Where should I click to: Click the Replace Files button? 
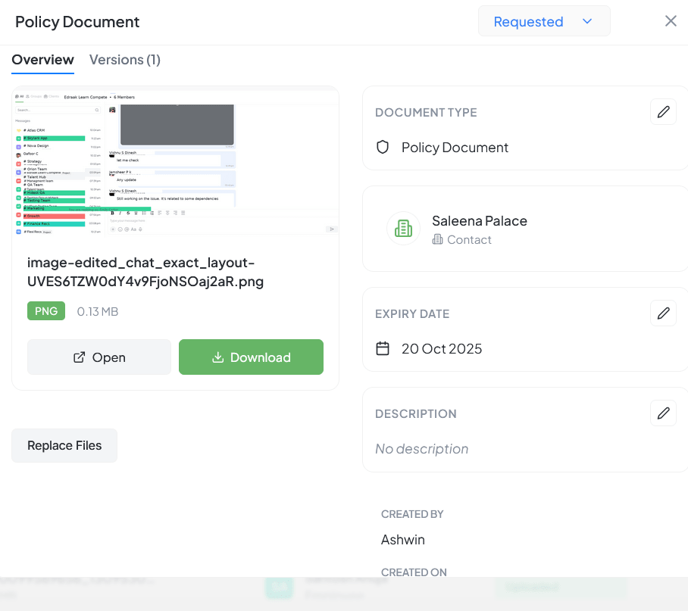pos(64,445)
